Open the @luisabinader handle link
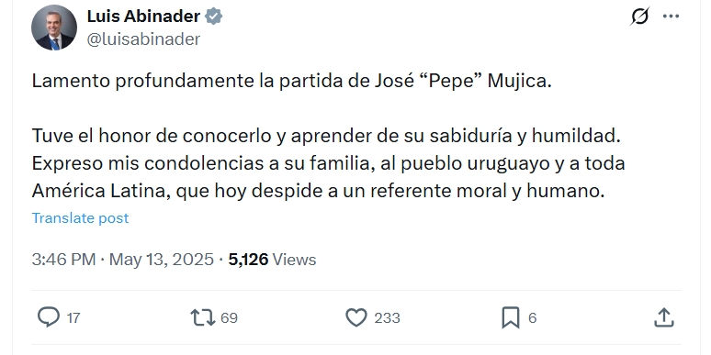 pyautogui.click(x=143, y=39)
